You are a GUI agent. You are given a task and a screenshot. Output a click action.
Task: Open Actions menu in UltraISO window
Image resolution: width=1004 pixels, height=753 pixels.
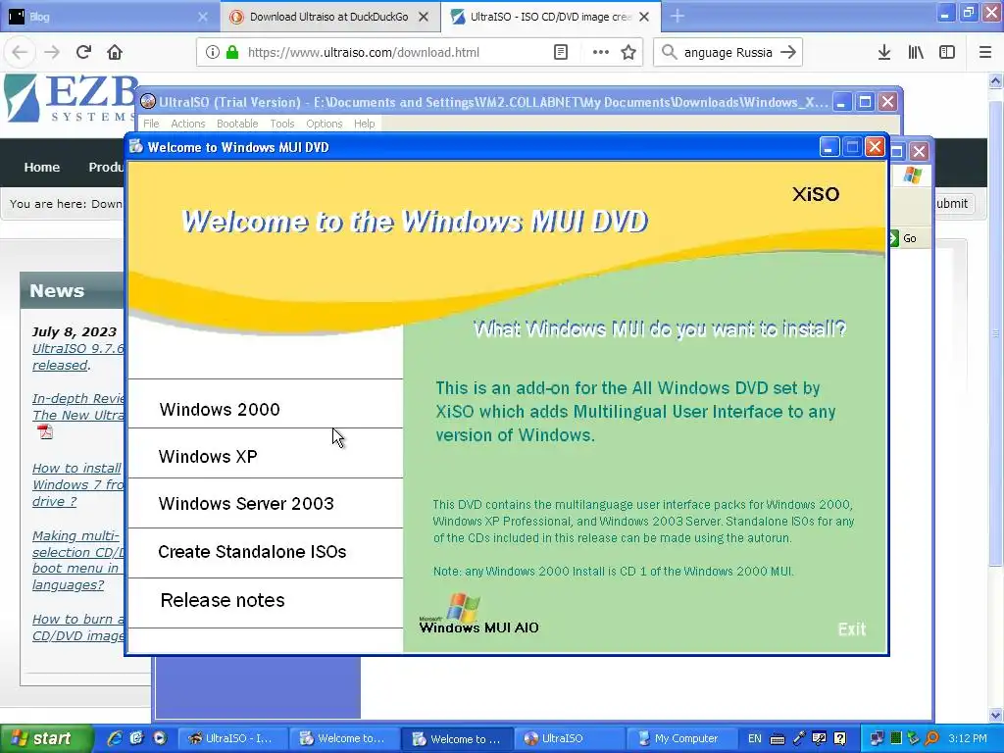(x=187, y=124)
